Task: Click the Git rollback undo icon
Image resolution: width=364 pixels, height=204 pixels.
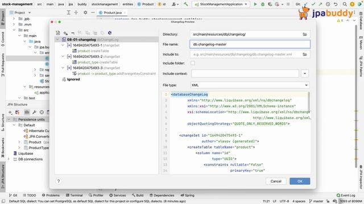Action: pyautogui.click(x=336, y=4)
